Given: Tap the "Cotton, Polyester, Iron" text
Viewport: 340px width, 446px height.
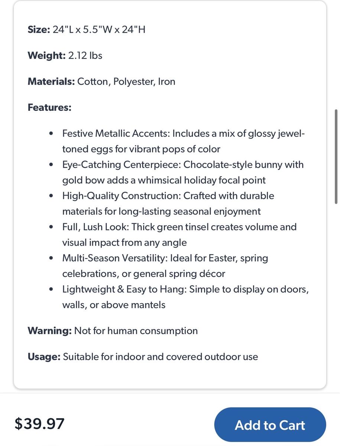Looking at the screenshot, I should pos(126,81).
